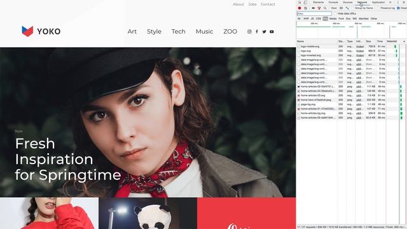Toggle the device toolbar icon in DevTools

(x=305, y=3)
